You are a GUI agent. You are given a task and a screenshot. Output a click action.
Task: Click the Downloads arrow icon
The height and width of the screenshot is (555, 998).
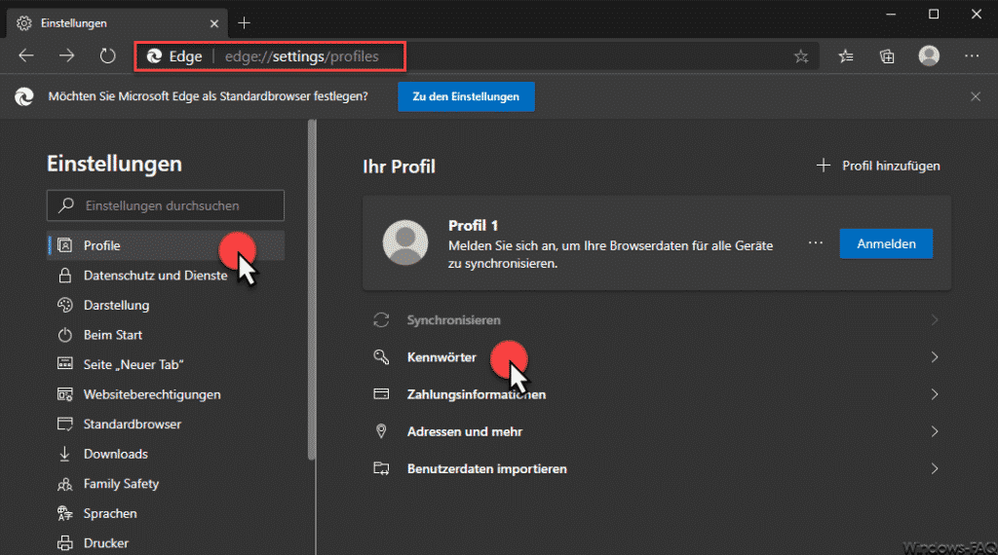coord(65,454)
